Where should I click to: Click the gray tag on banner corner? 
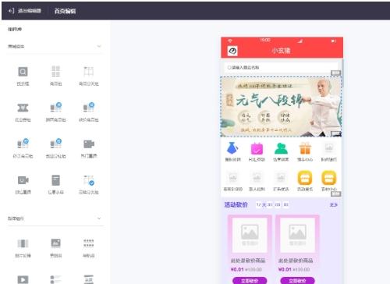[x=336, y=133]
